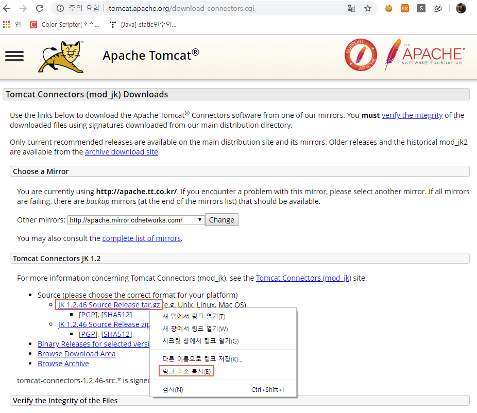Image resolution: width=477 pixels, height=413 pixels.
Task: Open the Google Translate icon in address bar
Action: click(351, 8)
